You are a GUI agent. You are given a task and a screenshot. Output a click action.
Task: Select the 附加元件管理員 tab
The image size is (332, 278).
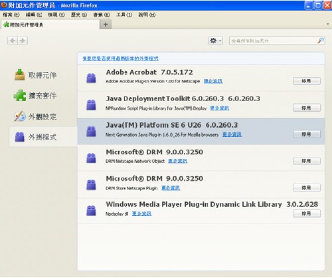point(50,25)
